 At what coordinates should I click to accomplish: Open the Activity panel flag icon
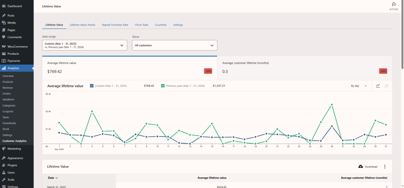pyautogui.click(x=394, y=5)
